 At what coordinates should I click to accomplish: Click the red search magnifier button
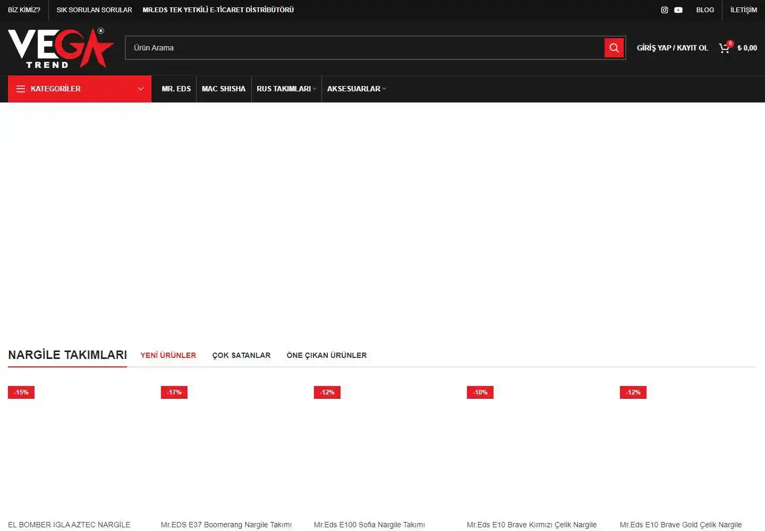click(x=614, y=48)
